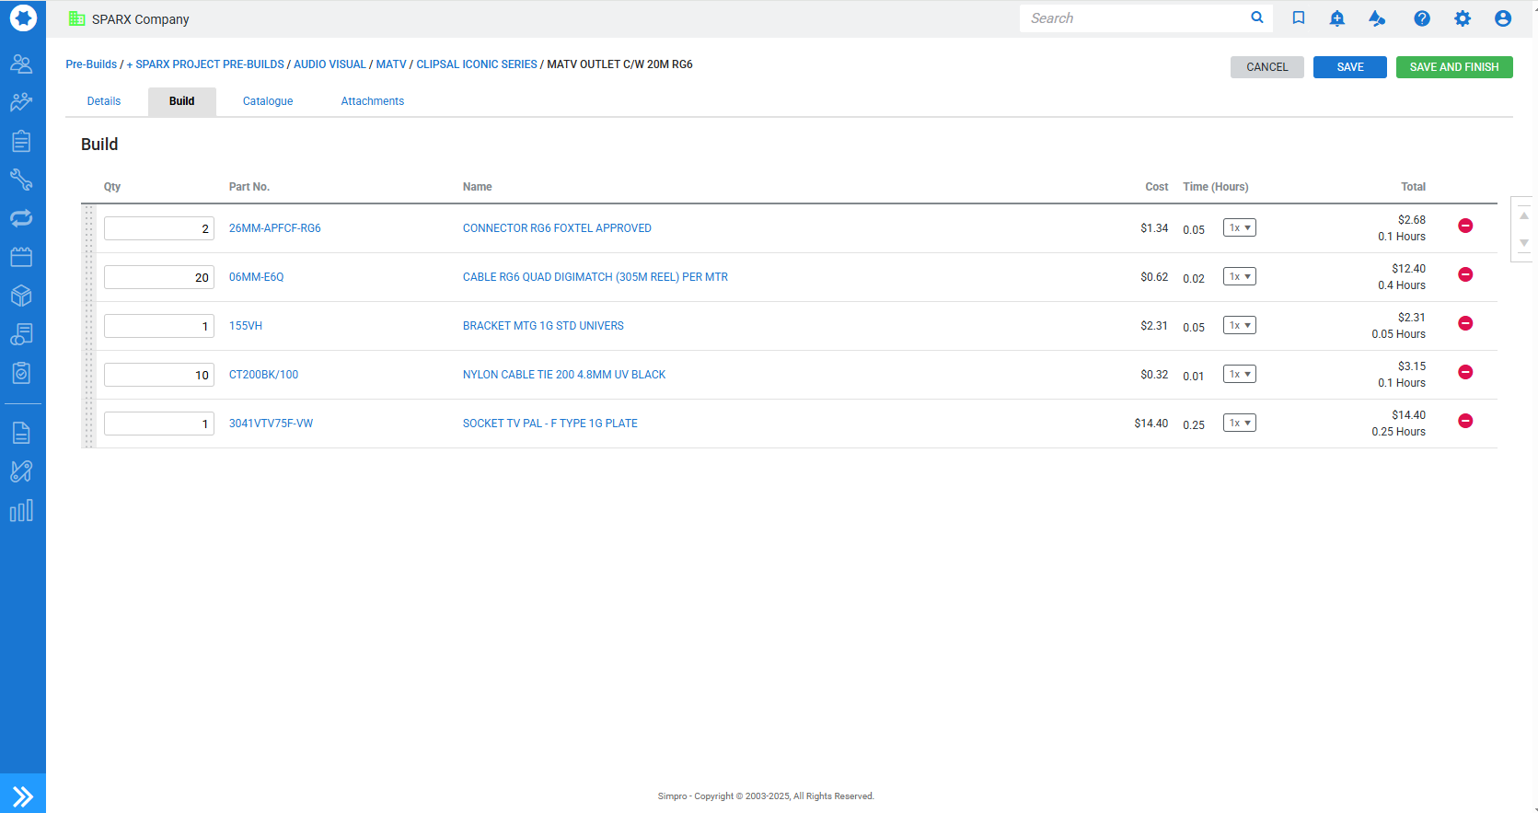Viewport: 1538px width, 813px height.
Task: Switch to the Catalogue tab
Action: (x=268, y=101)
